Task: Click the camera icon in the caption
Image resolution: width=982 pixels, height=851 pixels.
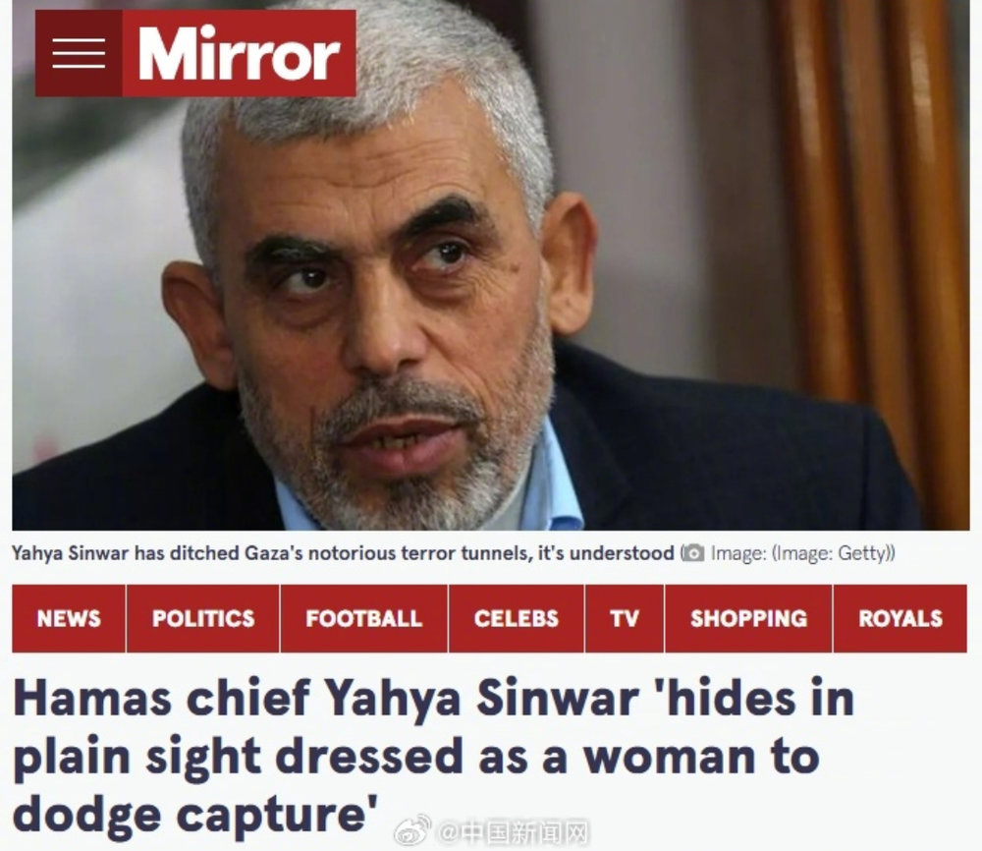Action: coord(692,553)
